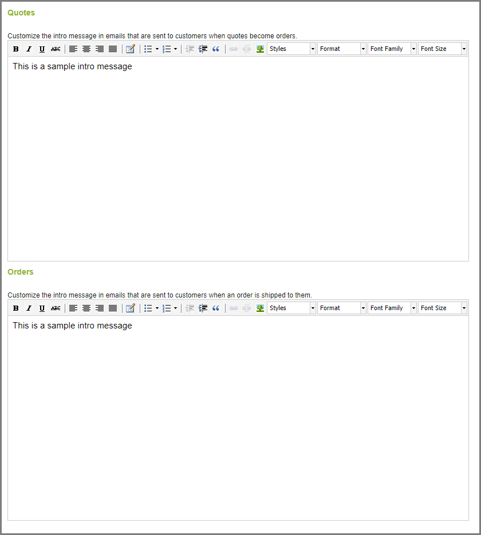Screen dimensions: 481x535
Task: Center align text in the Quotes editor
Action: [86, 49]
